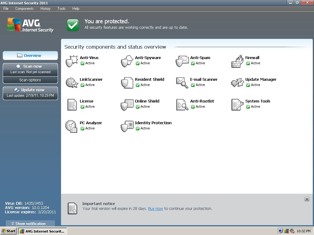Click License expires 3/20/2011 text
The image size is (314, 235).
(30, 212)
